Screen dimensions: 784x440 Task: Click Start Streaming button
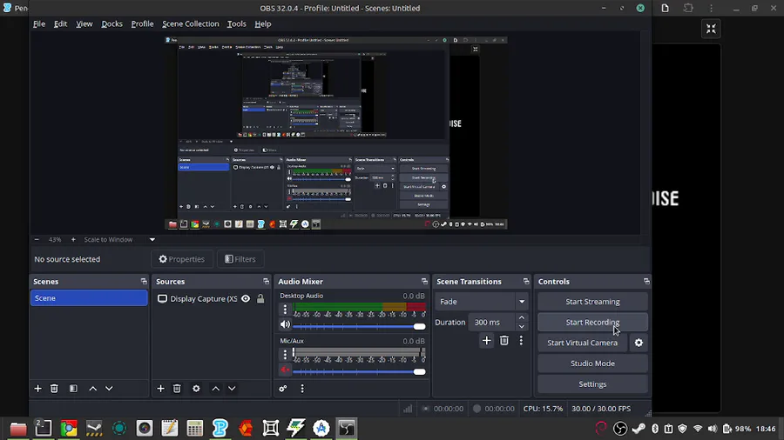click(x=592, y=302)
